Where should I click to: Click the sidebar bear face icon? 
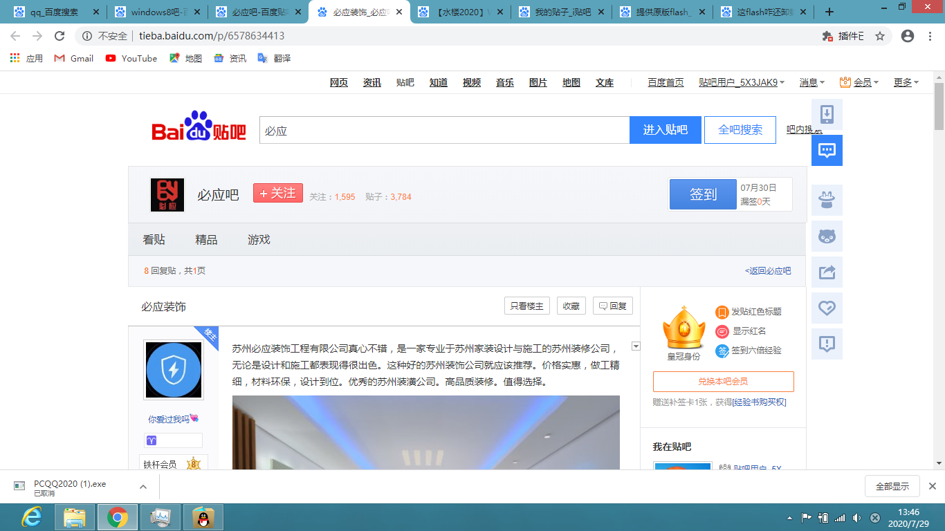pyautogui.click(x=827, y=236)
